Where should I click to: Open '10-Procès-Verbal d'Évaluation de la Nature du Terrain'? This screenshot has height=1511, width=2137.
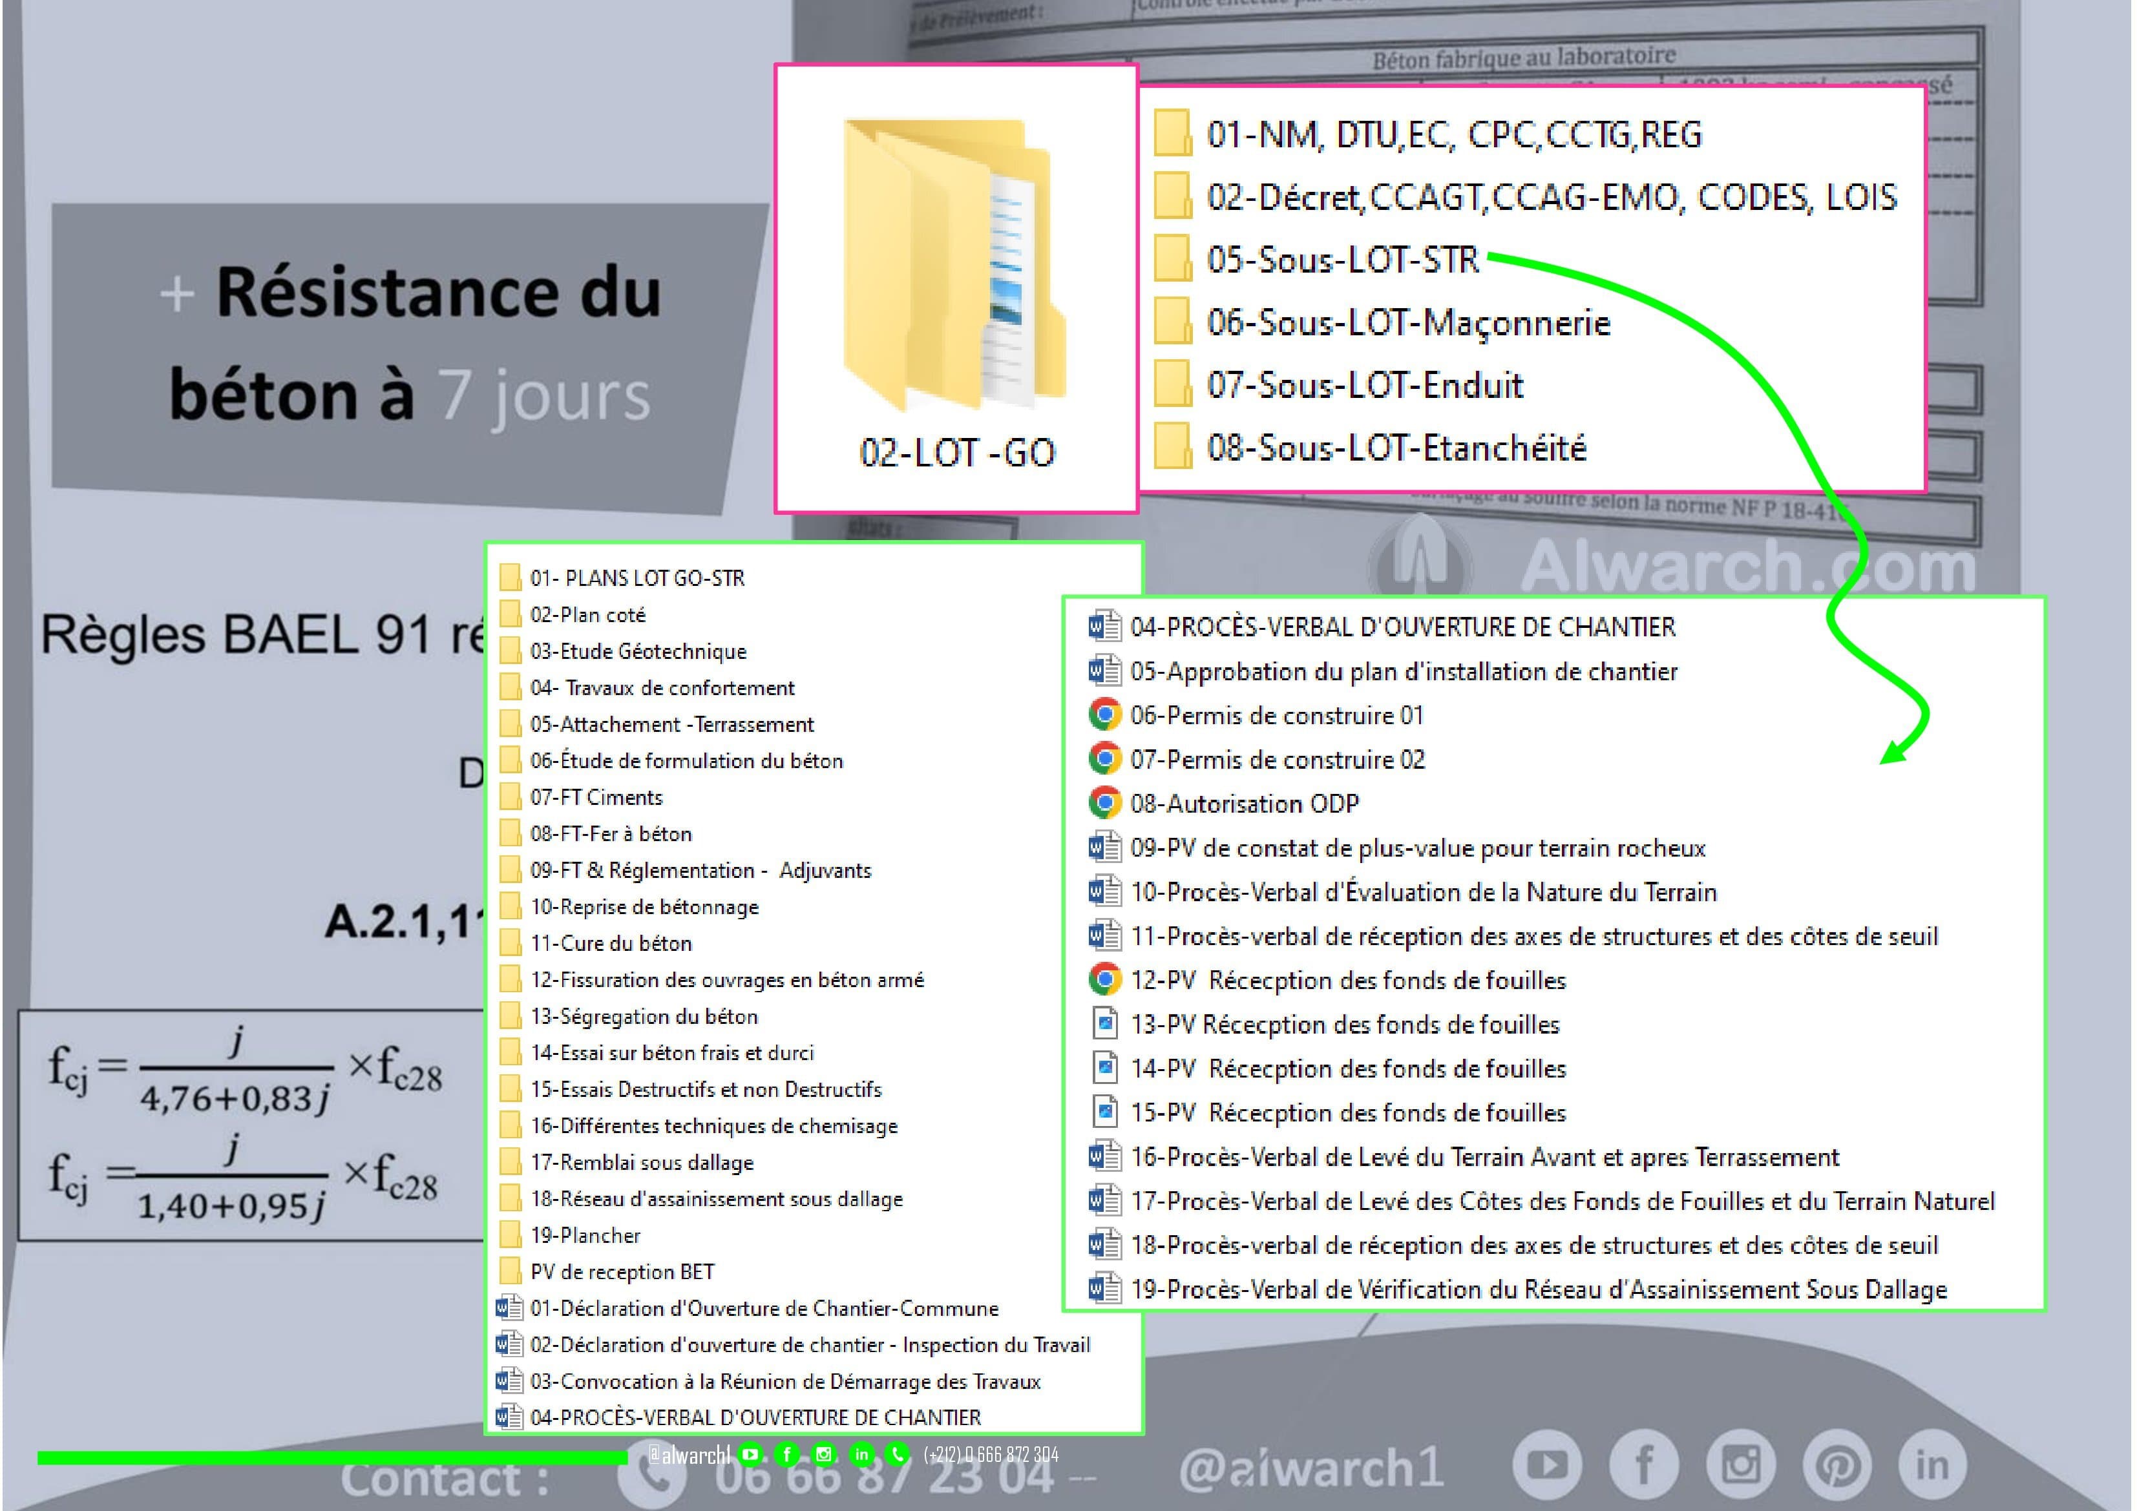[x=1423, y=891]
